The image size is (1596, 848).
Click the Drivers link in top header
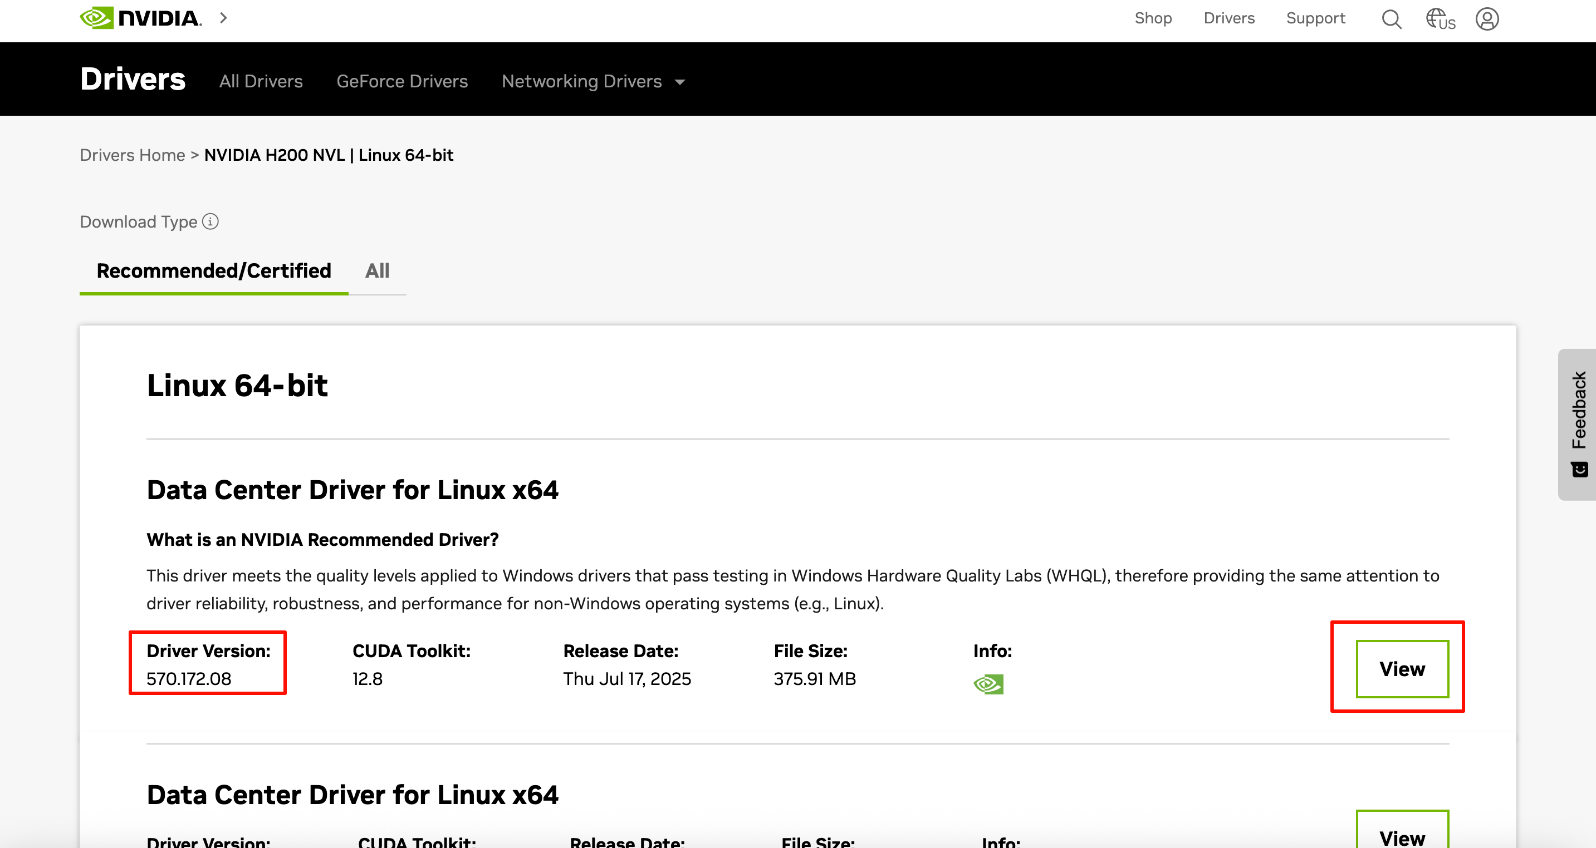pos(1228,18)
